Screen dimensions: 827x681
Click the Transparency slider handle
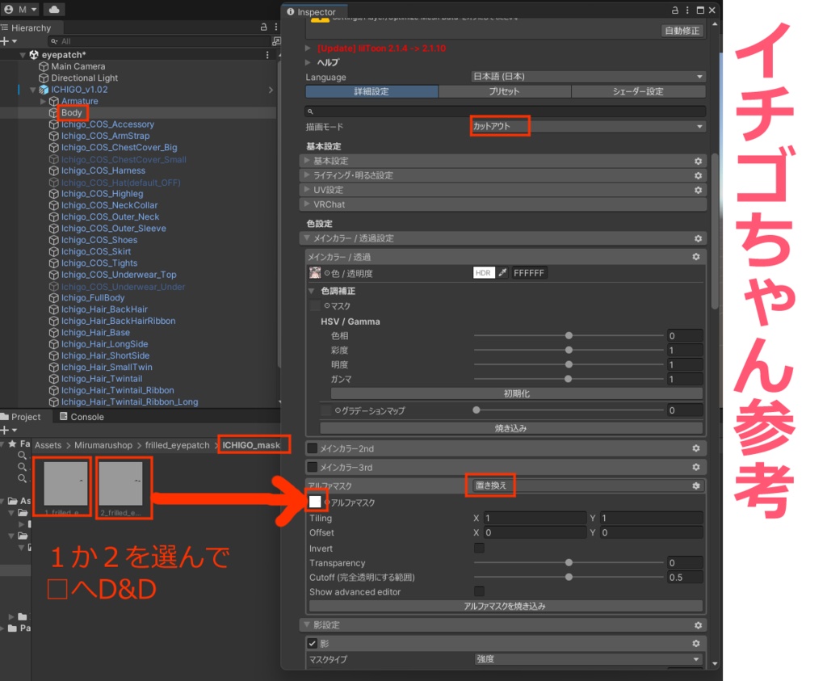point(569,563)
